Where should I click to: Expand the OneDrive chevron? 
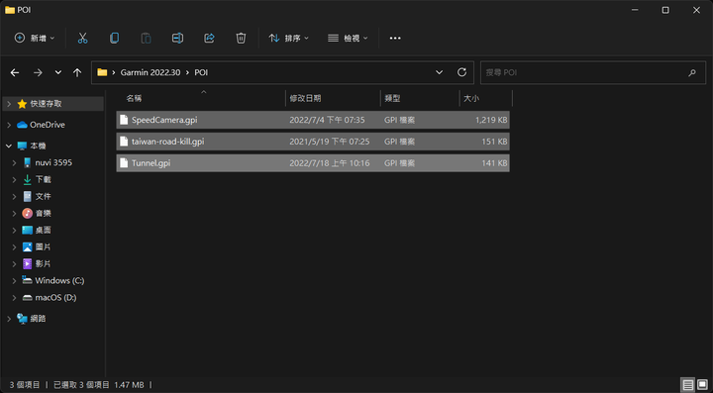click(x=9, y=125)
